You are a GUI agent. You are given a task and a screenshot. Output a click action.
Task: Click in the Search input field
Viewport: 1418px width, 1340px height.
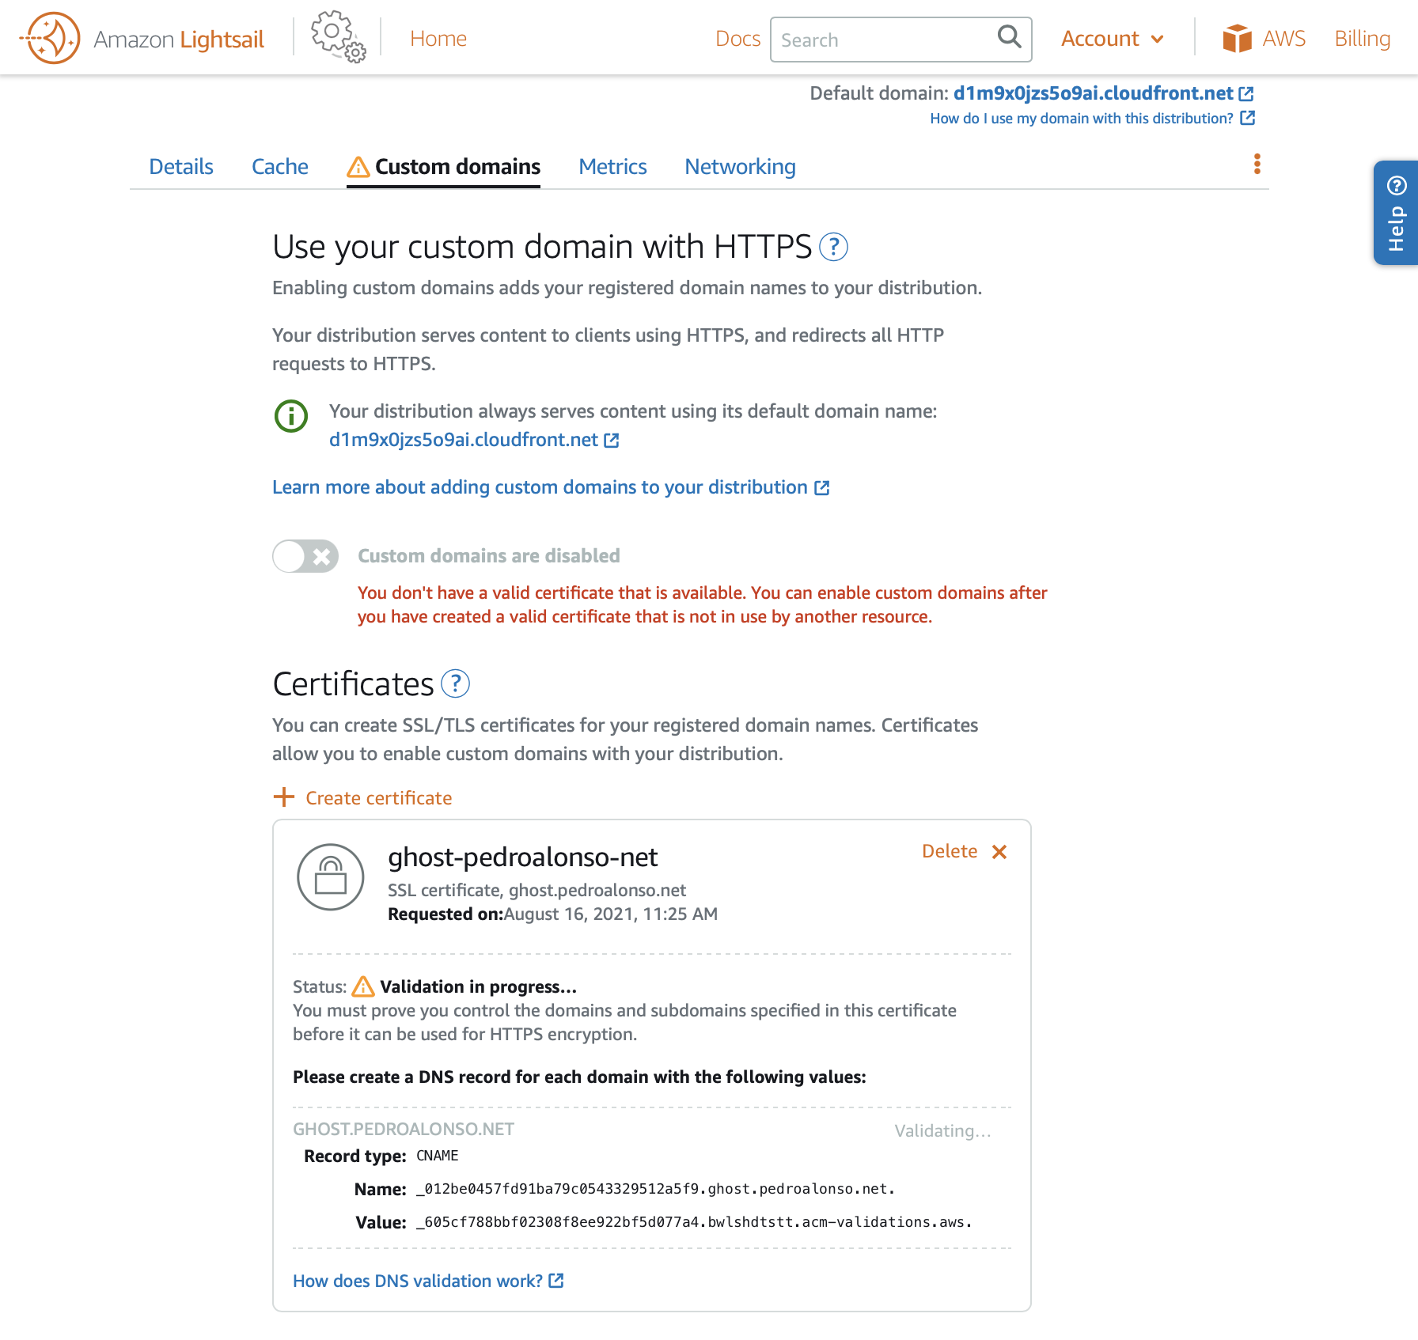(x=882, y=40)
